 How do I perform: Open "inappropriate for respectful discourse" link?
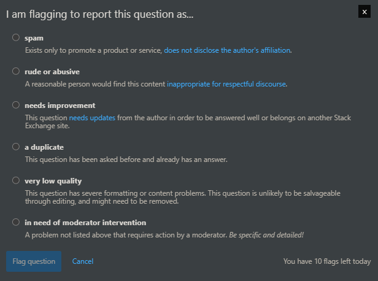point(226,84)
